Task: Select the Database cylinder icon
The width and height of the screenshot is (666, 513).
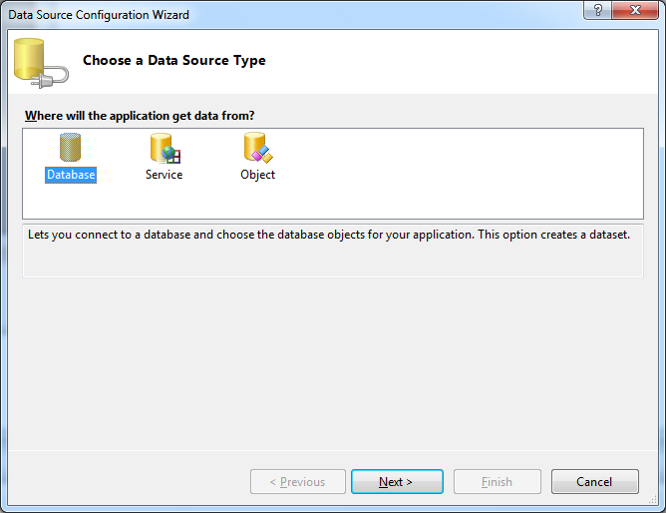Action: [x=71, y=147]
